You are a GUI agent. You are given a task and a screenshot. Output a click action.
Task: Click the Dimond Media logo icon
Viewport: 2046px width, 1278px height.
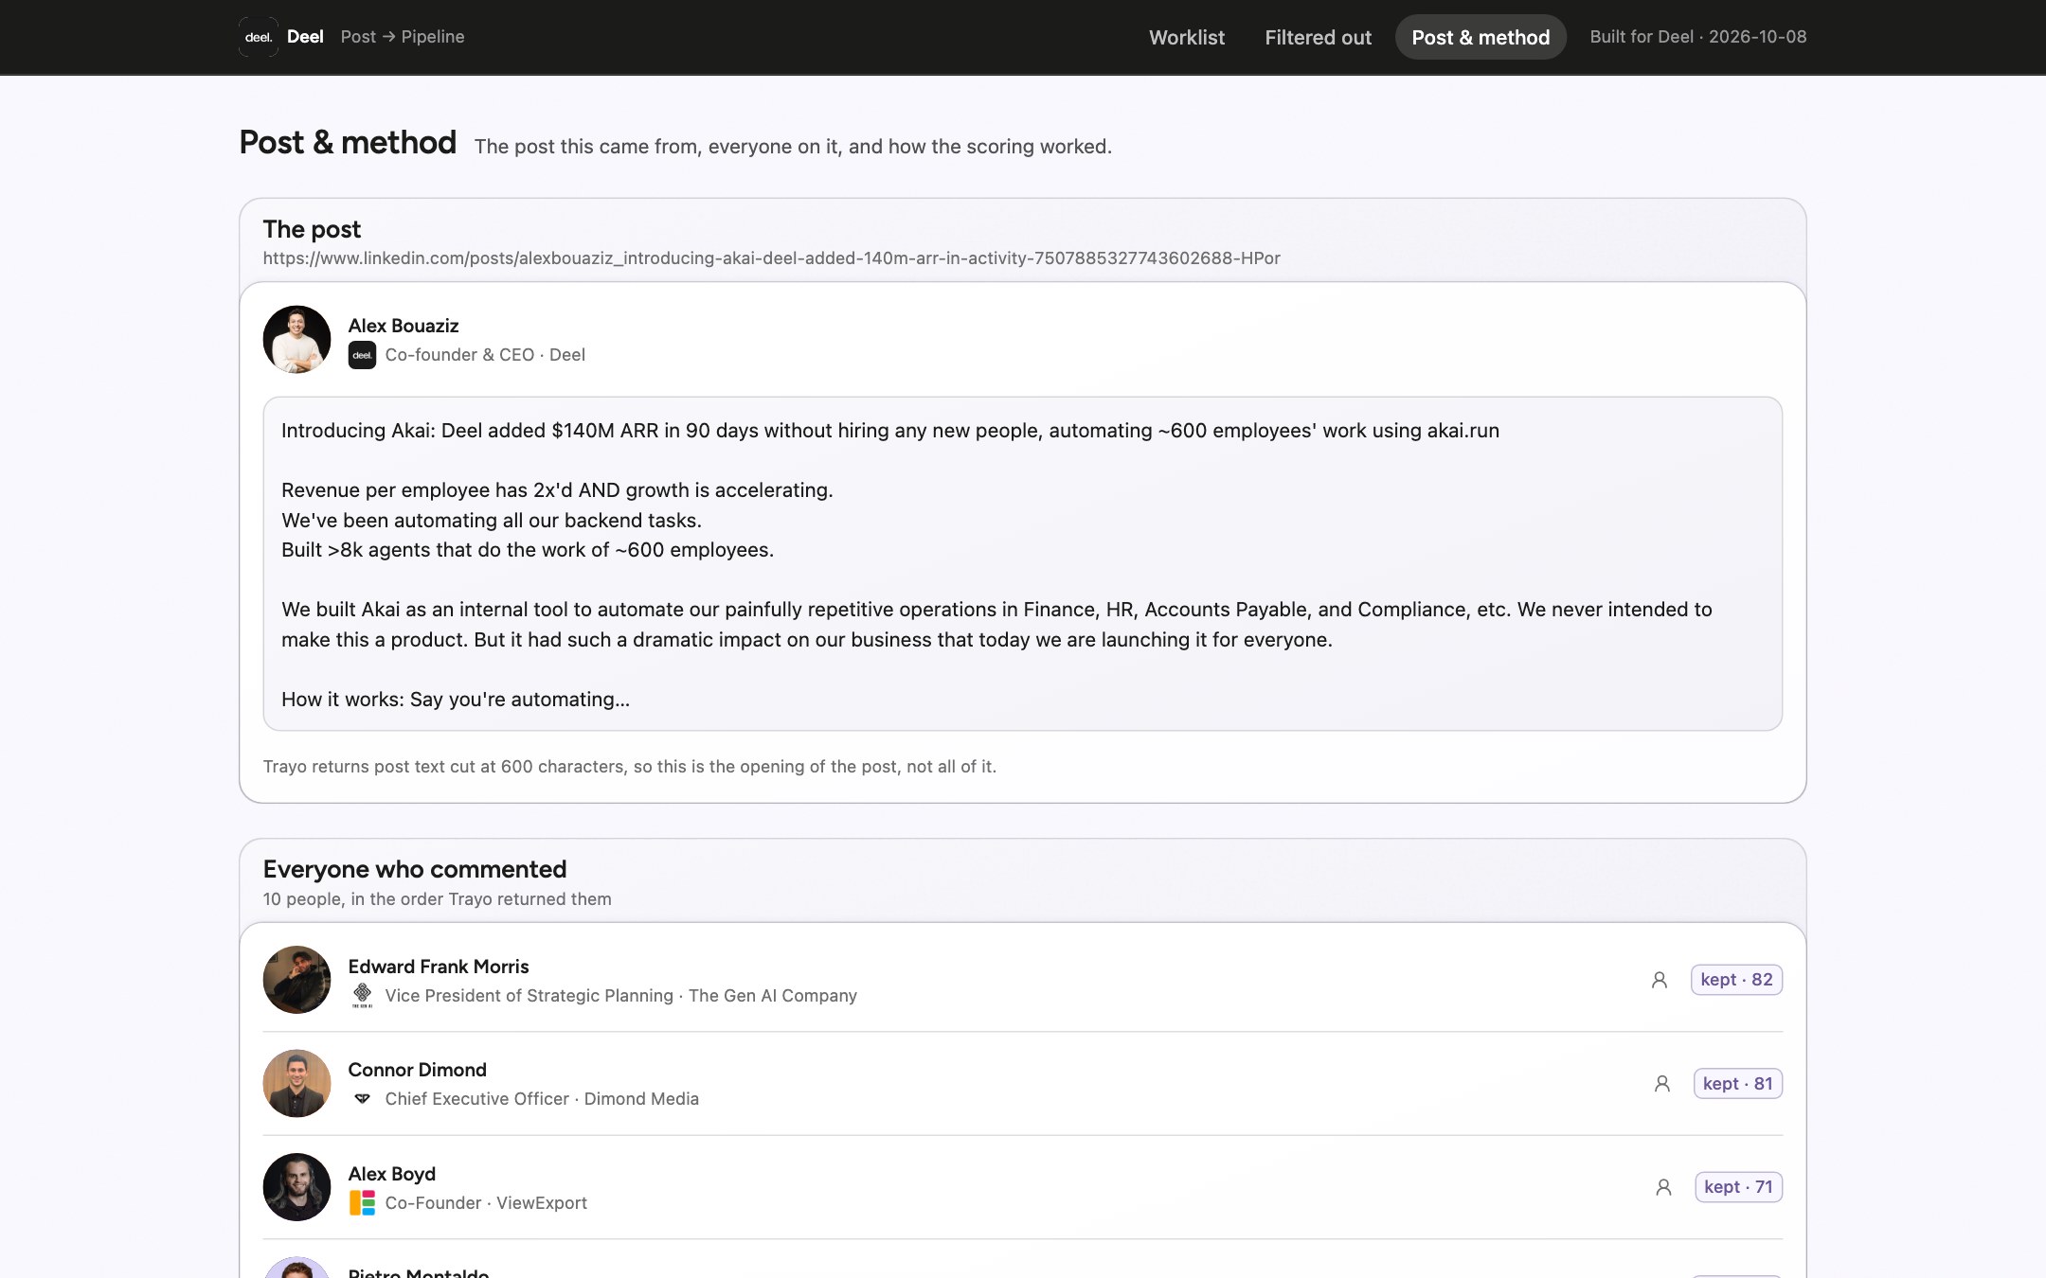coord(362,1099)
